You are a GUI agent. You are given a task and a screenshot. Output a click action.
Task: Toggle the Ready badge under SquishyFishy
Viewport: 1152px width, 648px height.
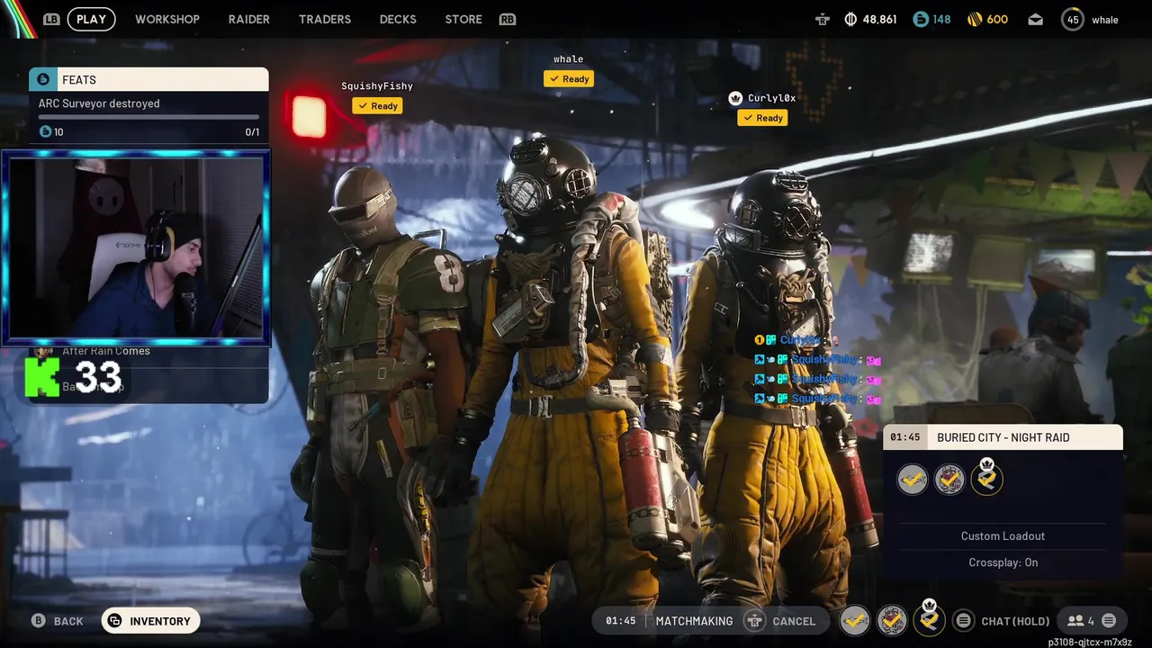coord(377,106)
